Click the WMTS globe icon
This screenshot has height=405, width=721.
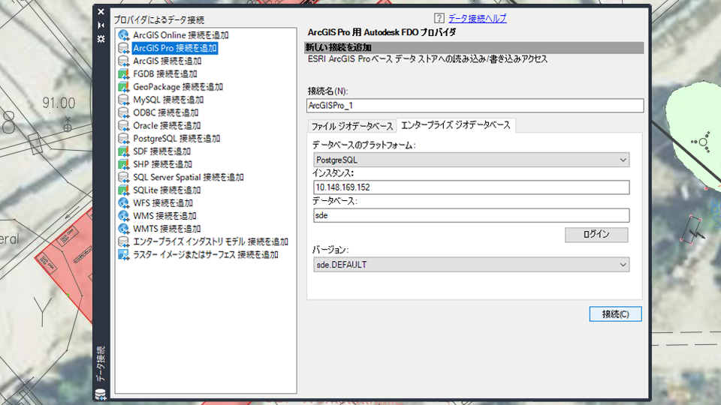[x=123, y=228]
